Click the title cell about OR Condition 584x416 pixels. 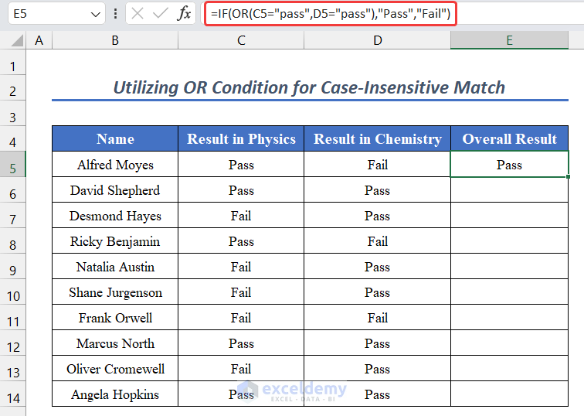coord(309,88)
